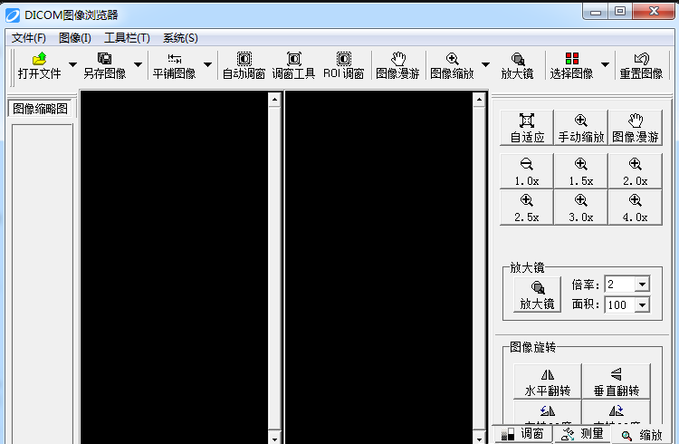Click toolbar 图像缩放 zoom tool
This screenshot has height=444, width=679.
point(452,65)
